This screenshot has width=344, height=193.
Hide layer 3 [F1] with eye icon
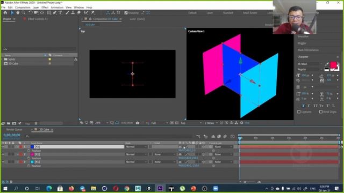(3, 162)
